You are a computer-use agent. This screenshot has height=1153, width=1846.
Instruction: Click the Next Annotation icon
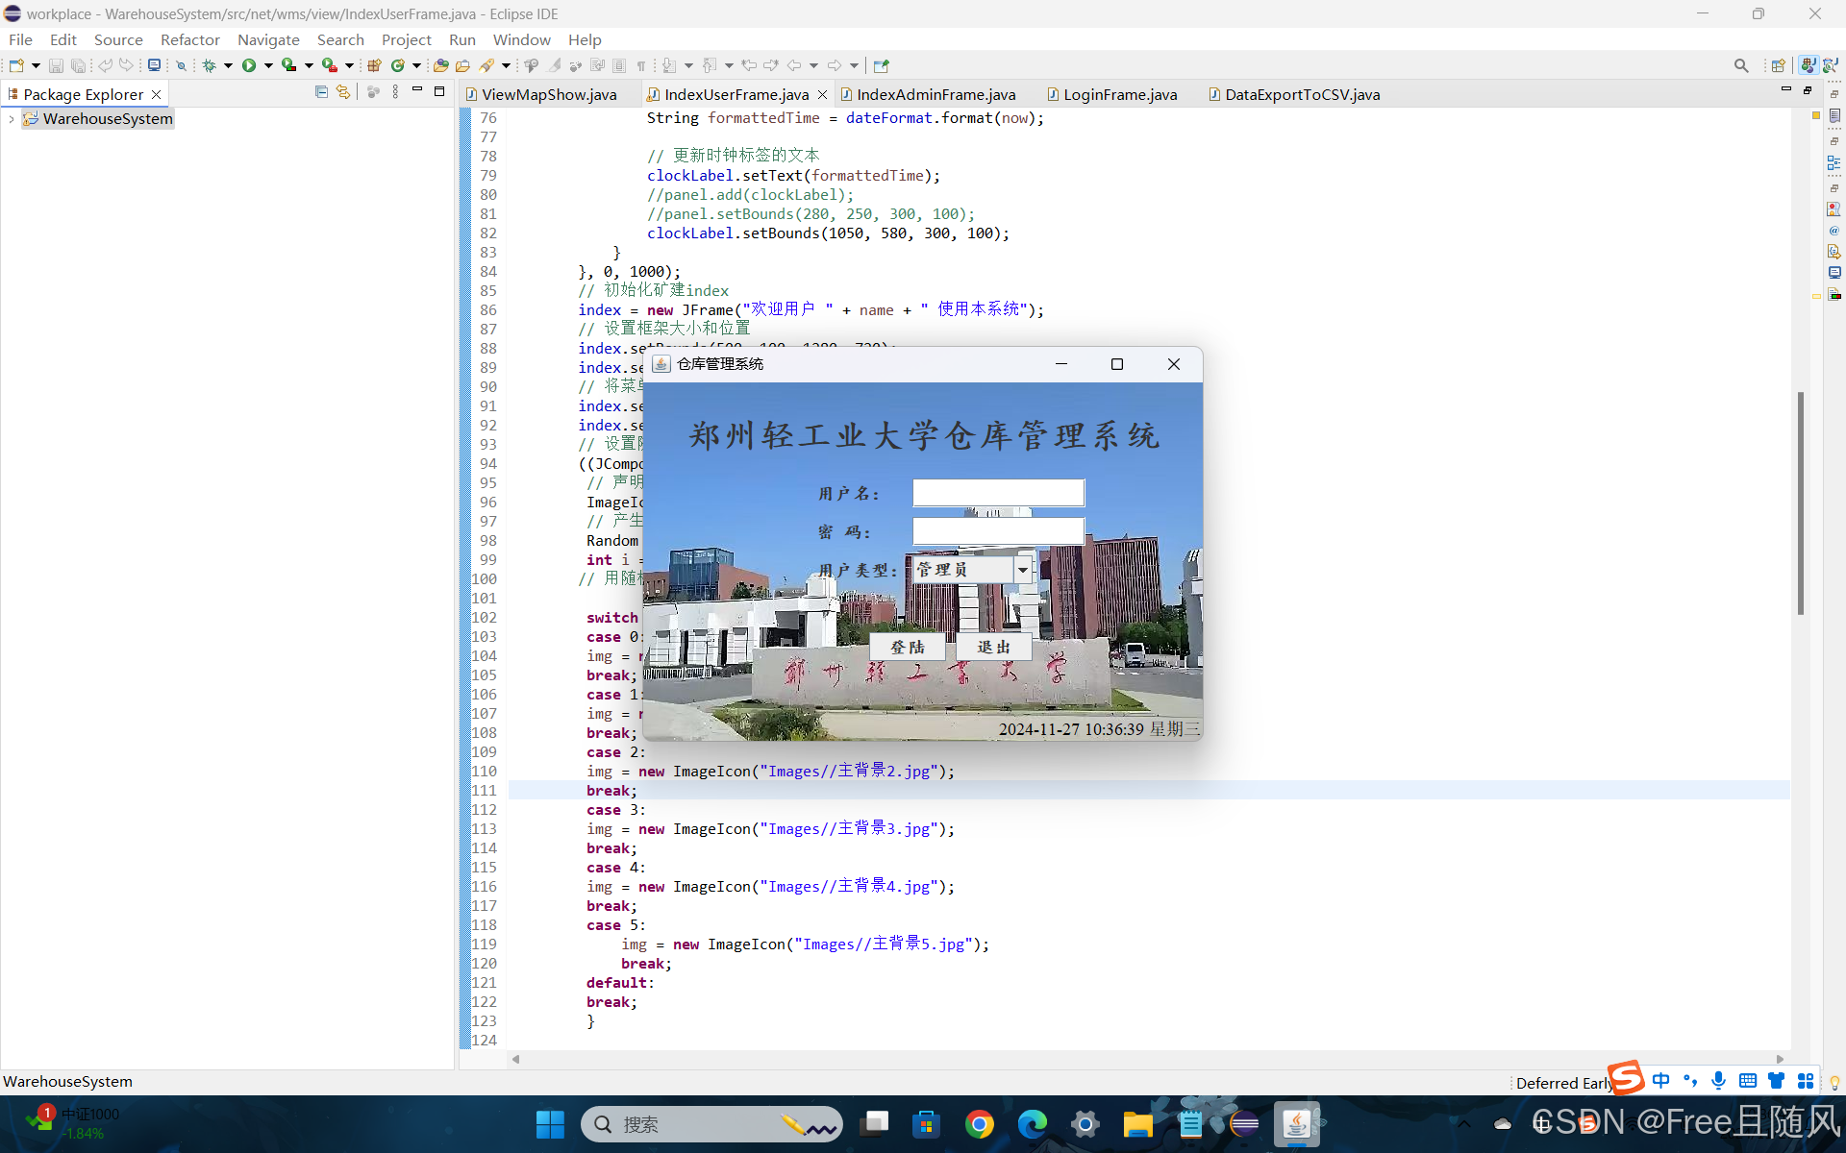[x=669, y=65]
